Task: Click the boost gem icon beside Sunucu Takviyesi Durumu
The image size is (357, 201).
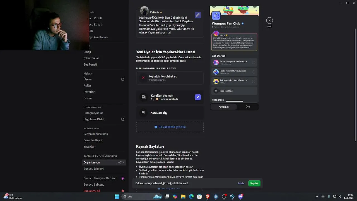Action: click(122, 178)
